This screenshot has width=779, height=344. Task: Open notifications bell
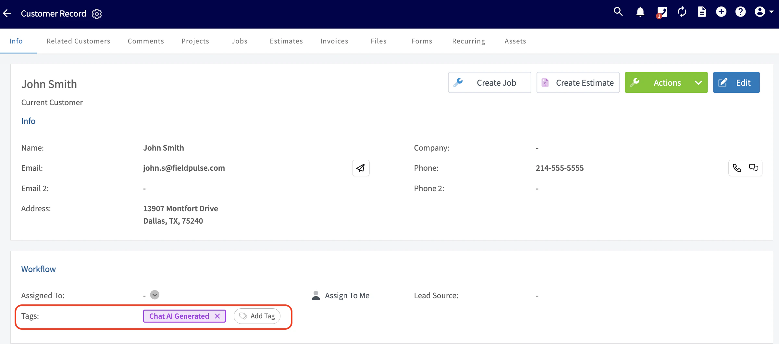[x=640, y=12]
